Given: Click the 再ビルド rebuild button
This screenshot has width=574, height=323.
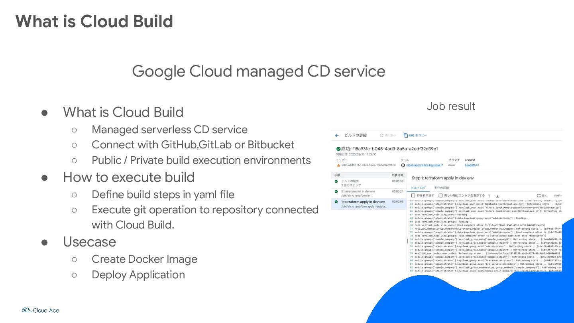Looking at the screenshot, I should click(388, 136).
